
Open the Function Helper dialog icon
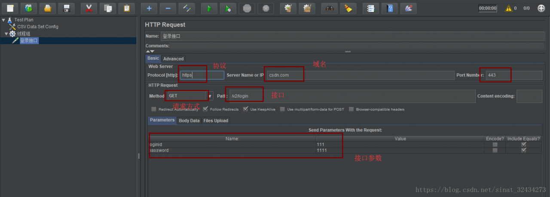[371, 8]
